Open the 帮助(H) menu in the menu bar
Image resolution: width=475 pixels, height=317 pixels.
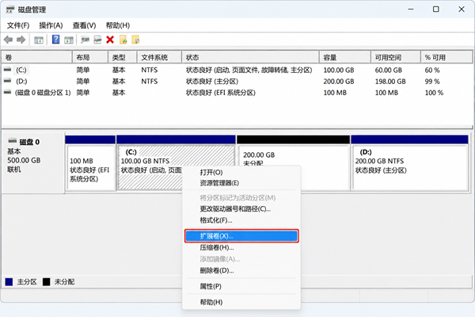point(118,25)
